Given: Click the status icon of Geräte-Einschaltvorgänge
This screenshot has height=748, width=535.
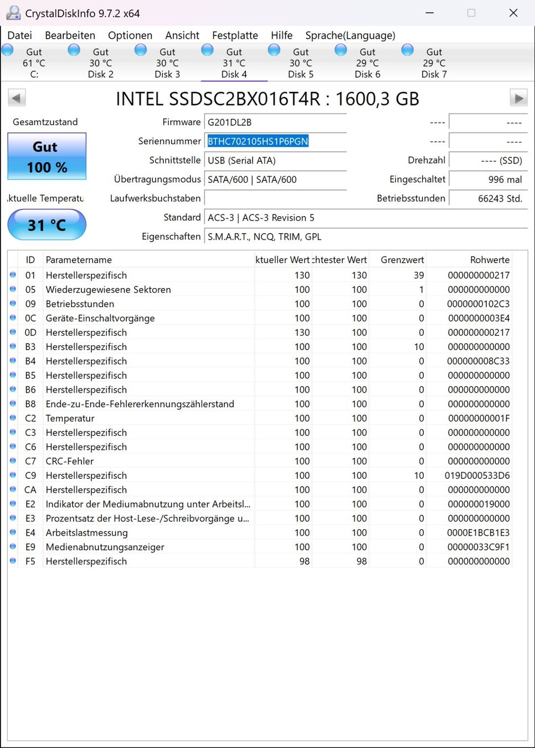Looking at the screenshot, I should (x=13, y=318).
